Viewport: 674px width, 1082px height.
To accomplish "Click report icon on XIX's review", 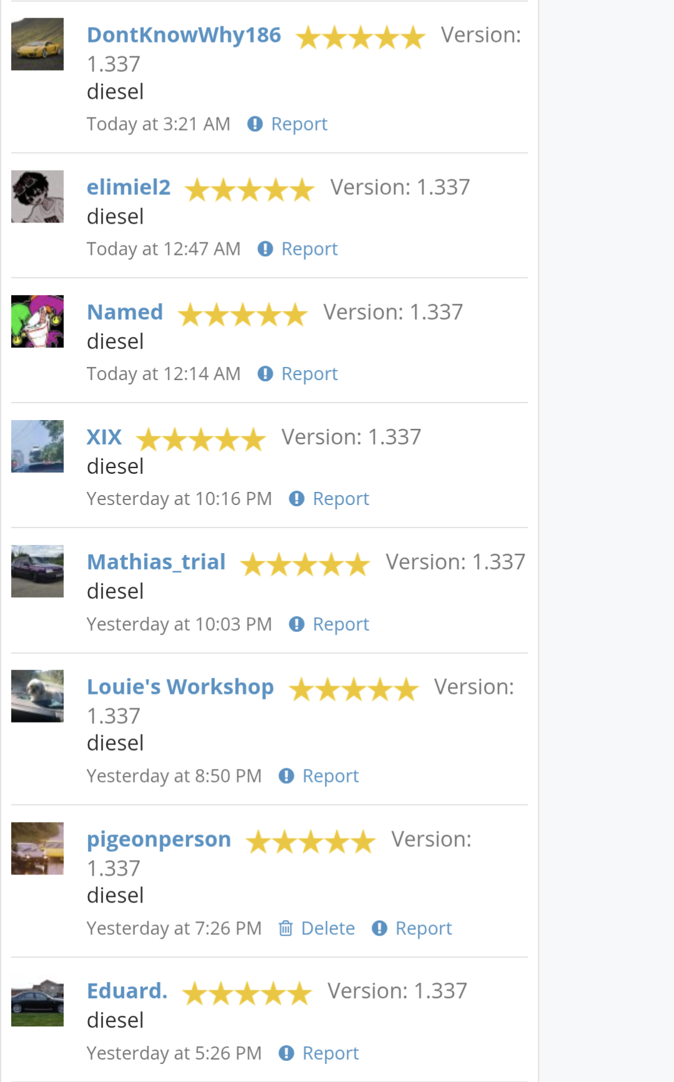I will pos(297,499).
